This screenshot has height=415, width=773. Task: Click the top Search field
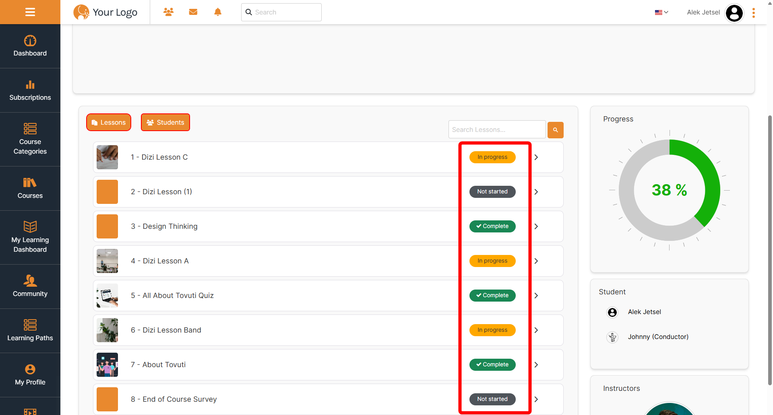[x=281, y=12]
